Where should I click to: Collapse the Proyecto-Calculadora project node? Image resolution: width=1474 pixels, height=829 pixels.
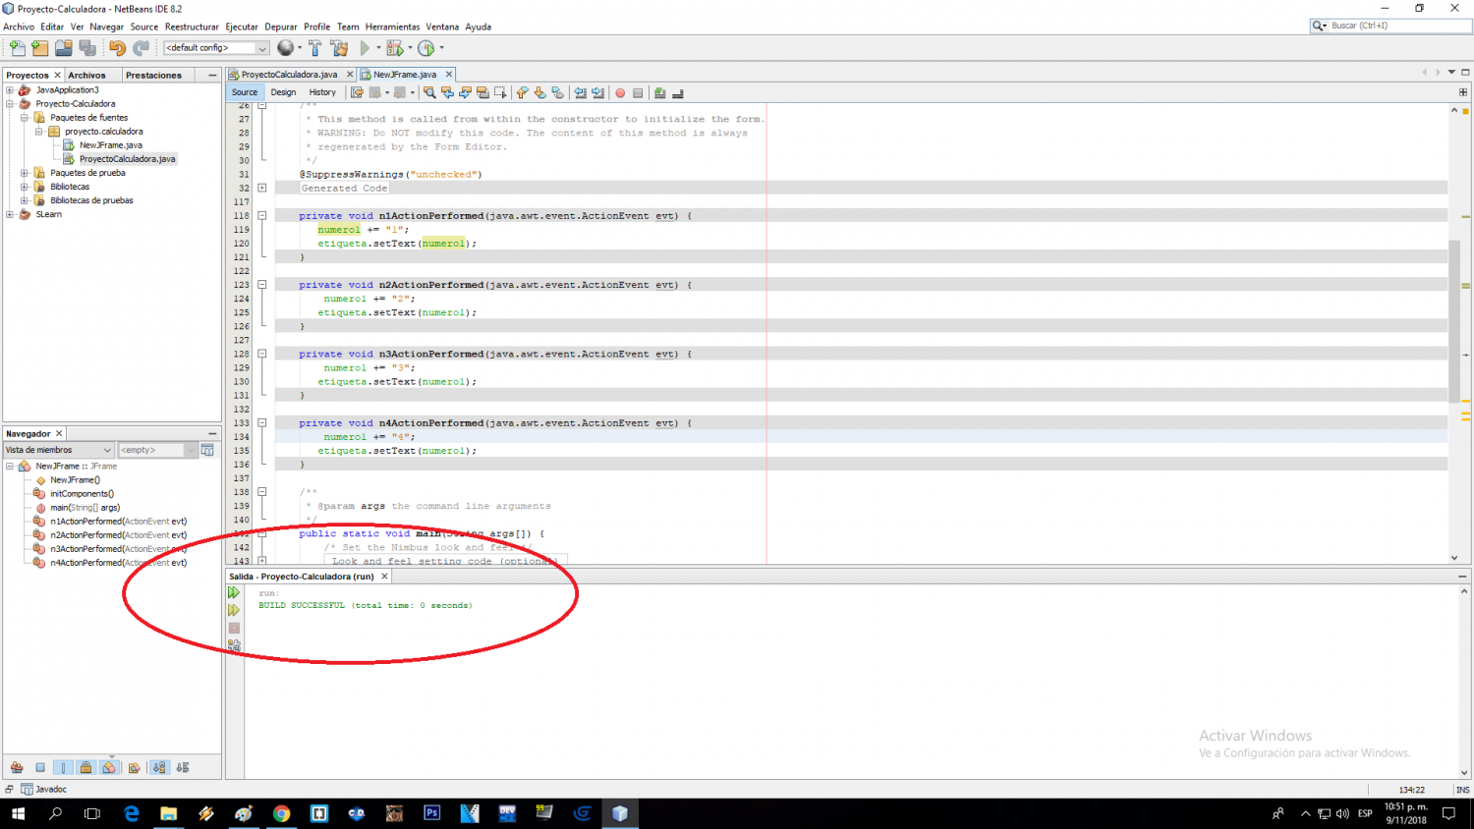(x=10, y=104)
